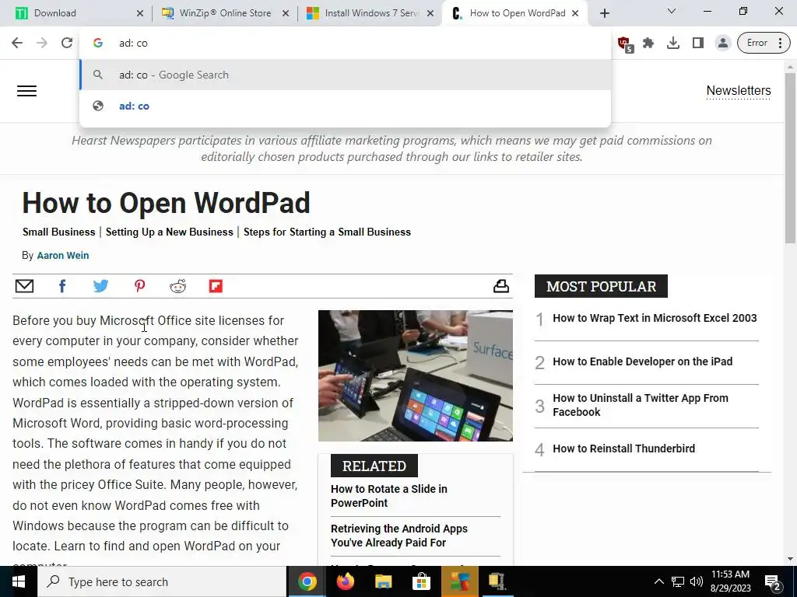Open the Windows Start menu
Screen dimensions: 797x597
tap(19, 581)
